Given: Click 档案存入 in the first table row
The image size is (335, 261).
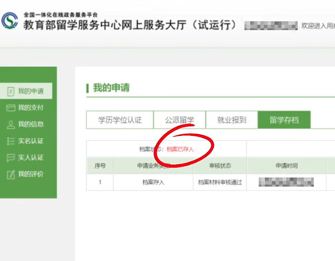Looking at the screenshot, I should pyautogui.click(x=153, y=182).
